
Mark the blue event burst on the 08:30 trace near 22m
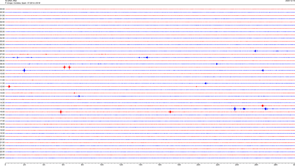coord(217,64)
